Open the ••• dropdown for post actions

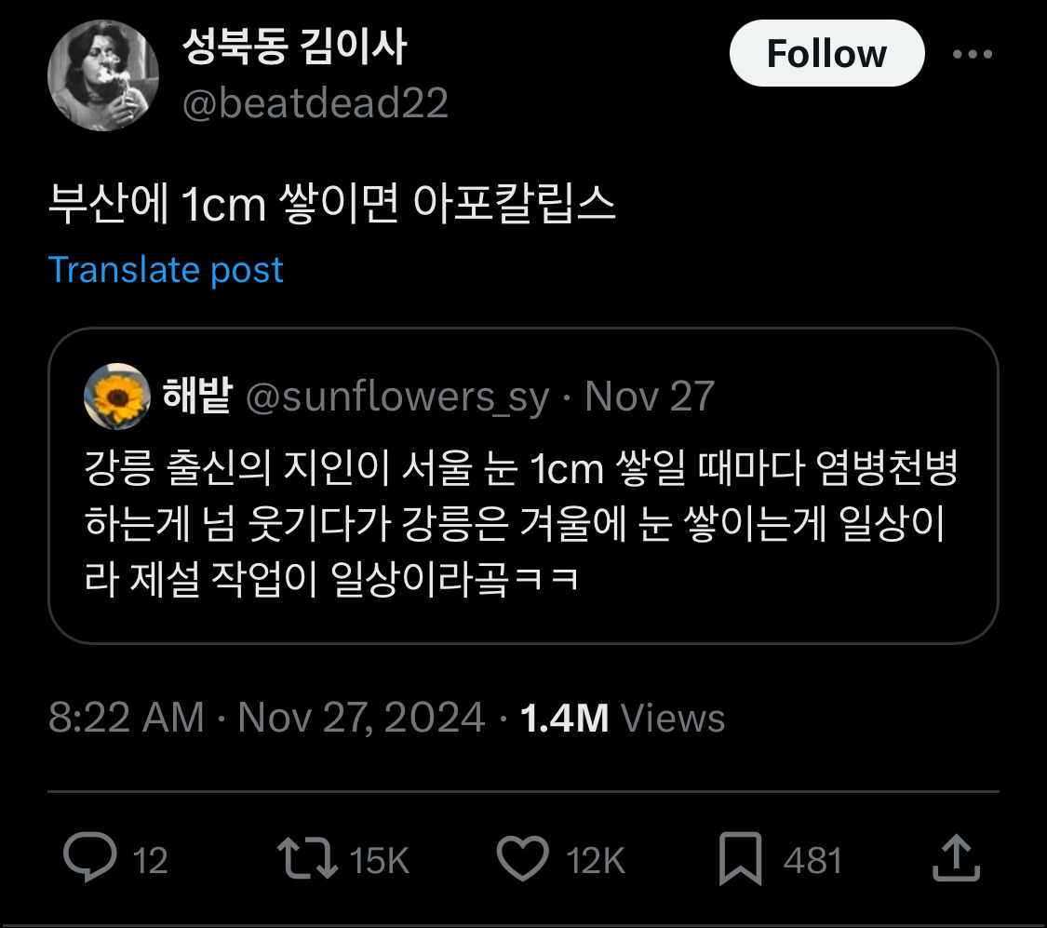[x=972, y=53]
